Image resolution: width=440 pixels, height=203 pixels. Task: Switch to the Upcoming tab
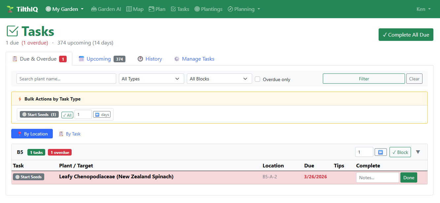pyautogui.click(x=102, y=59)
